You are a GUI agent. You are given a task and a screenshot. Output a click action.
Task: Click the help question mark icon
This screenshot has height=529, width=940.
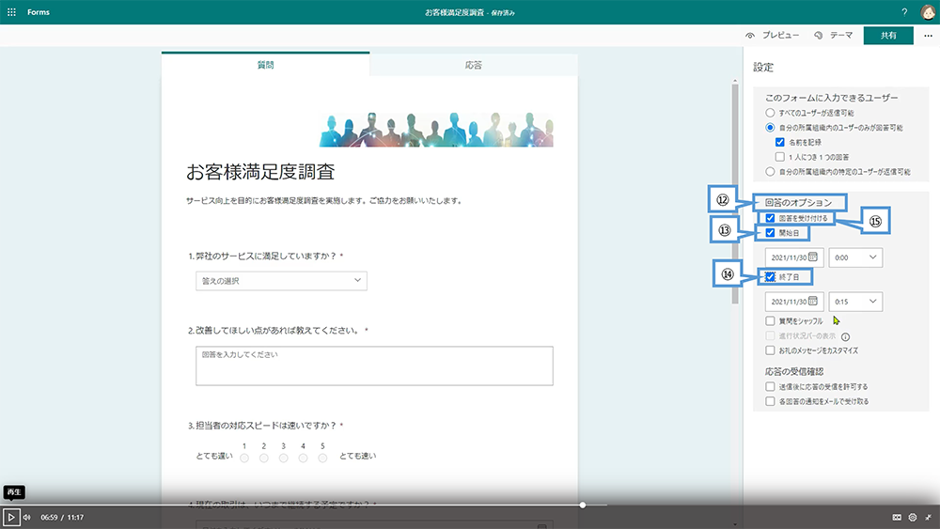tap(904, 12)
